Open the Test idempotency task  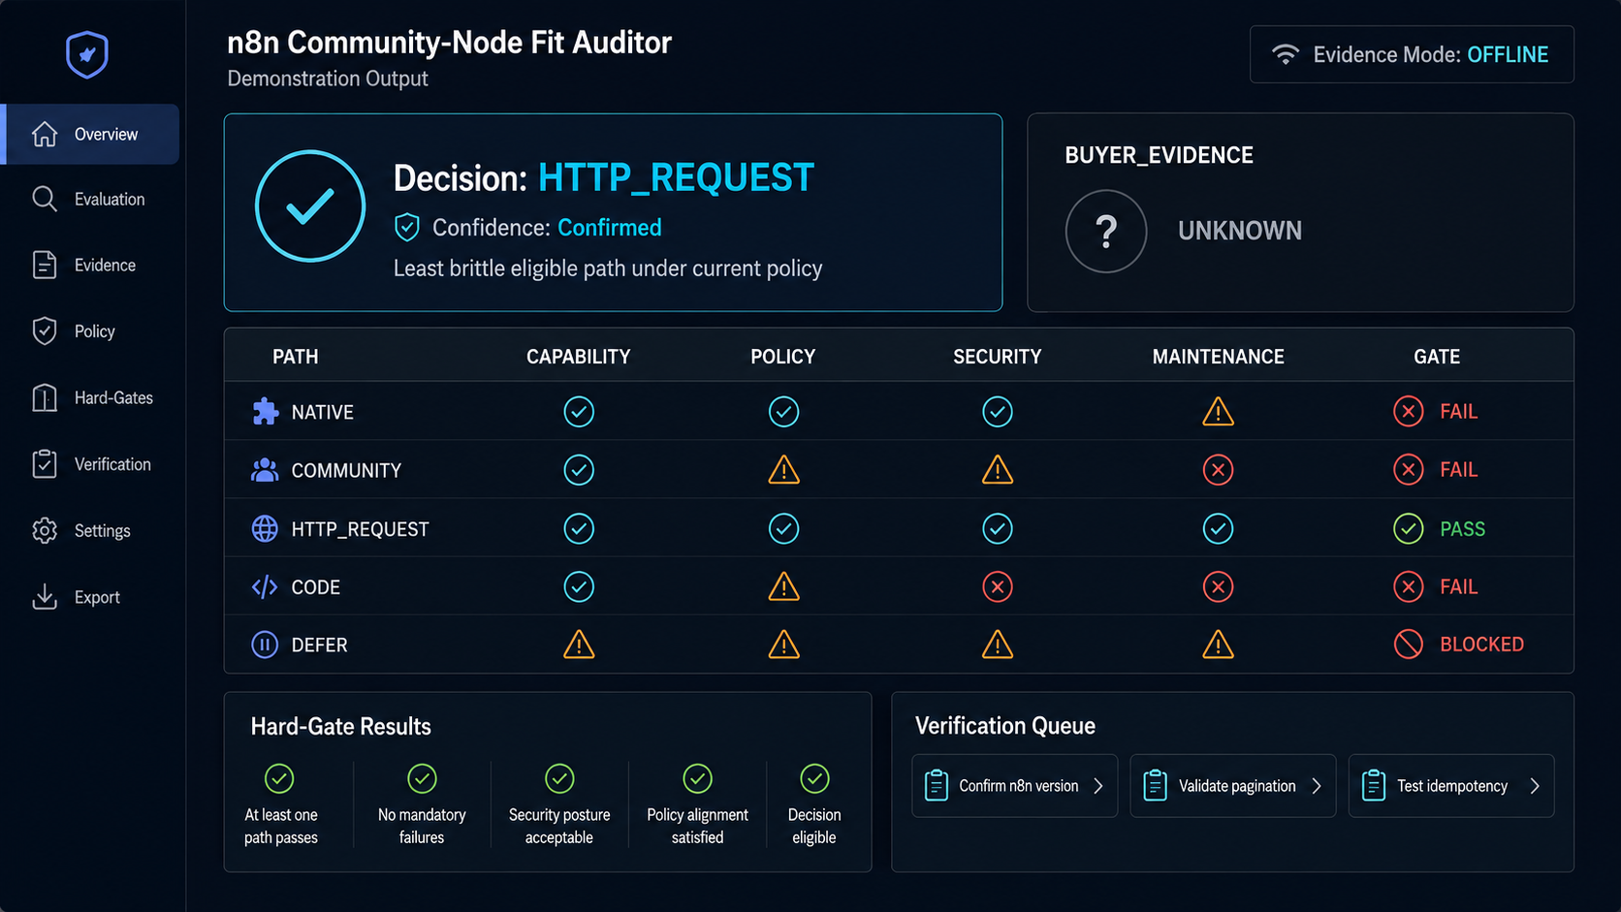[x=1451, y=786]
